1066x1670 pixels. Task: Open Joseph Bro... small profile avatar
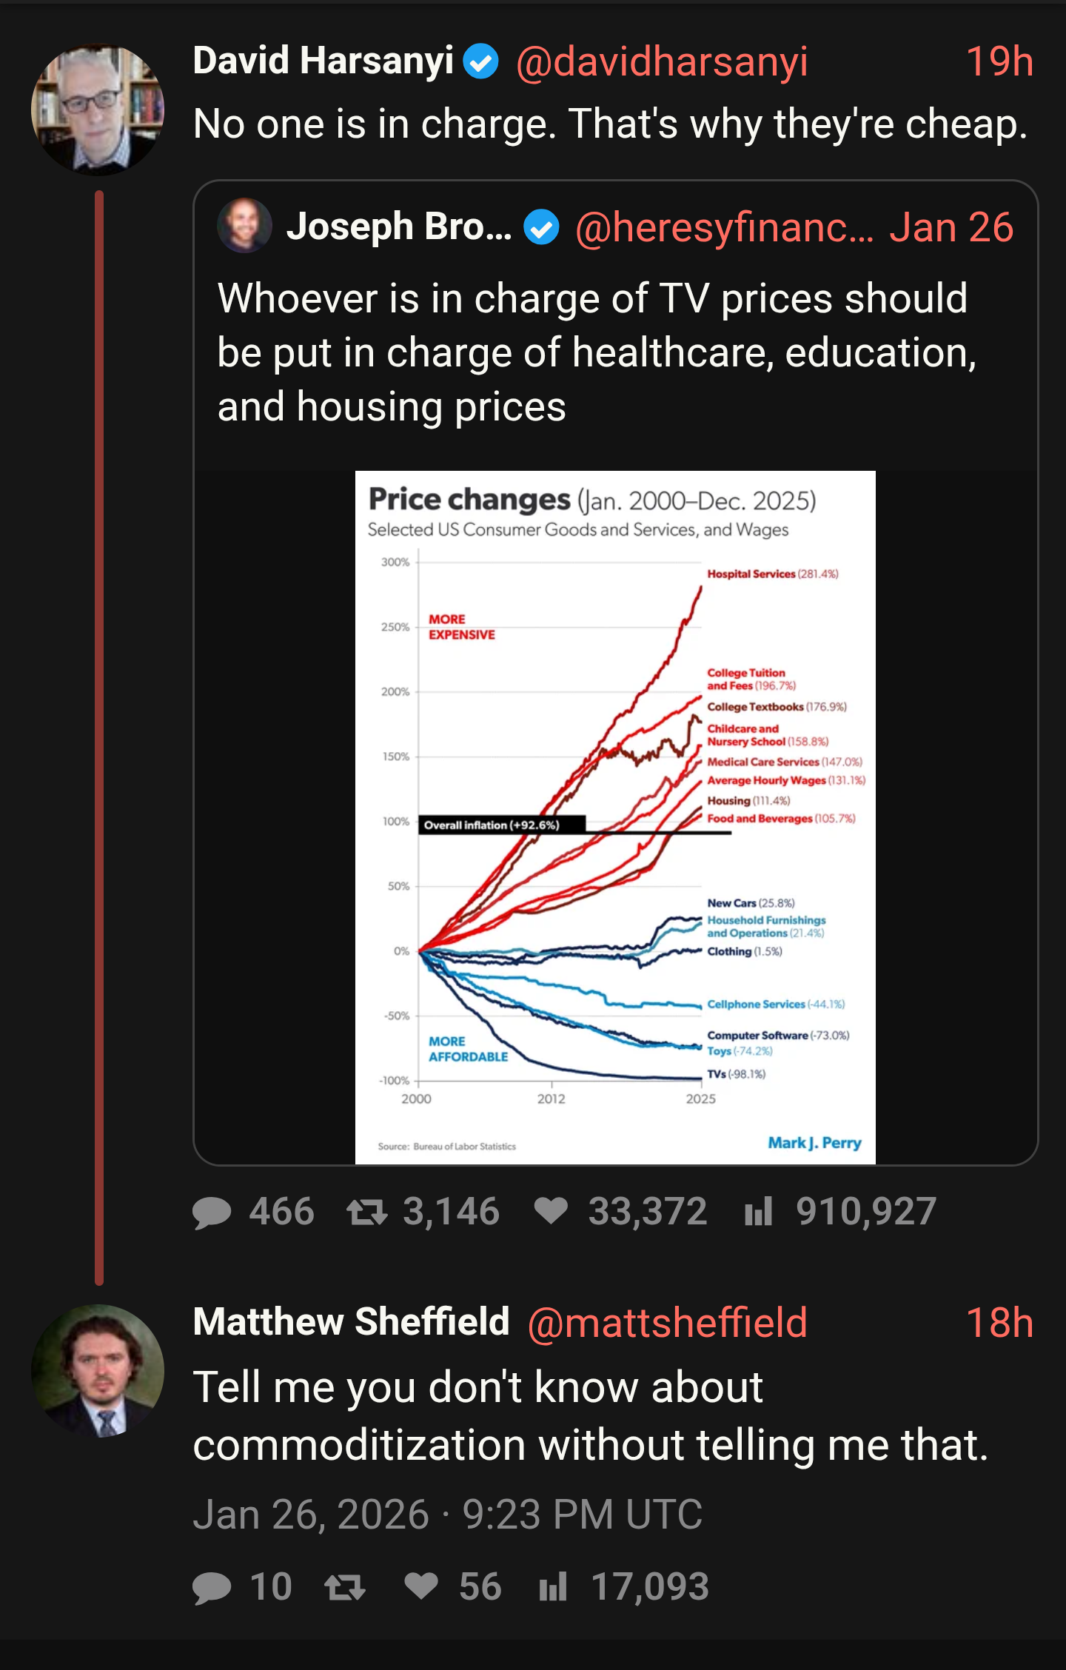244,226
